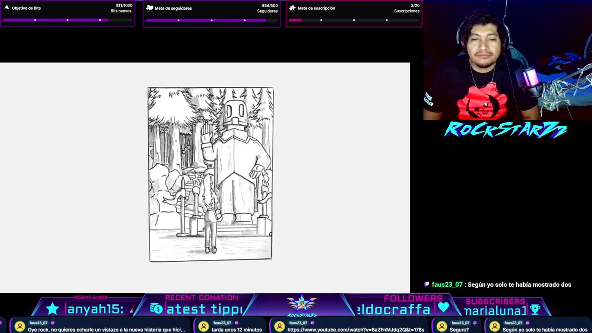Click the avatar beside 'tarda unos 12 minutos'

pos(203,327)
